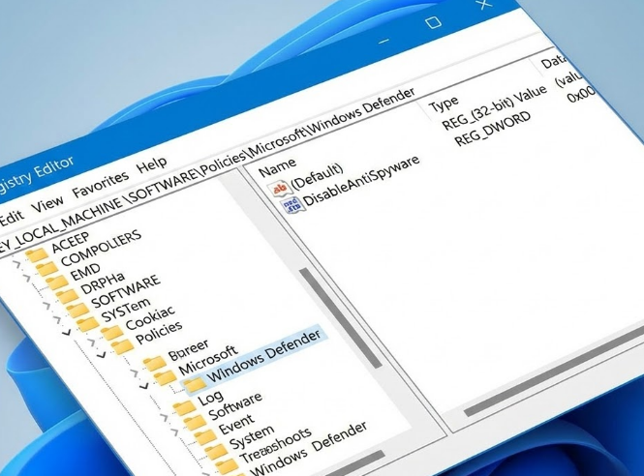The image size is (644, 476).
Task: Select the SYSTem folder icon
Action: (88, 324)
